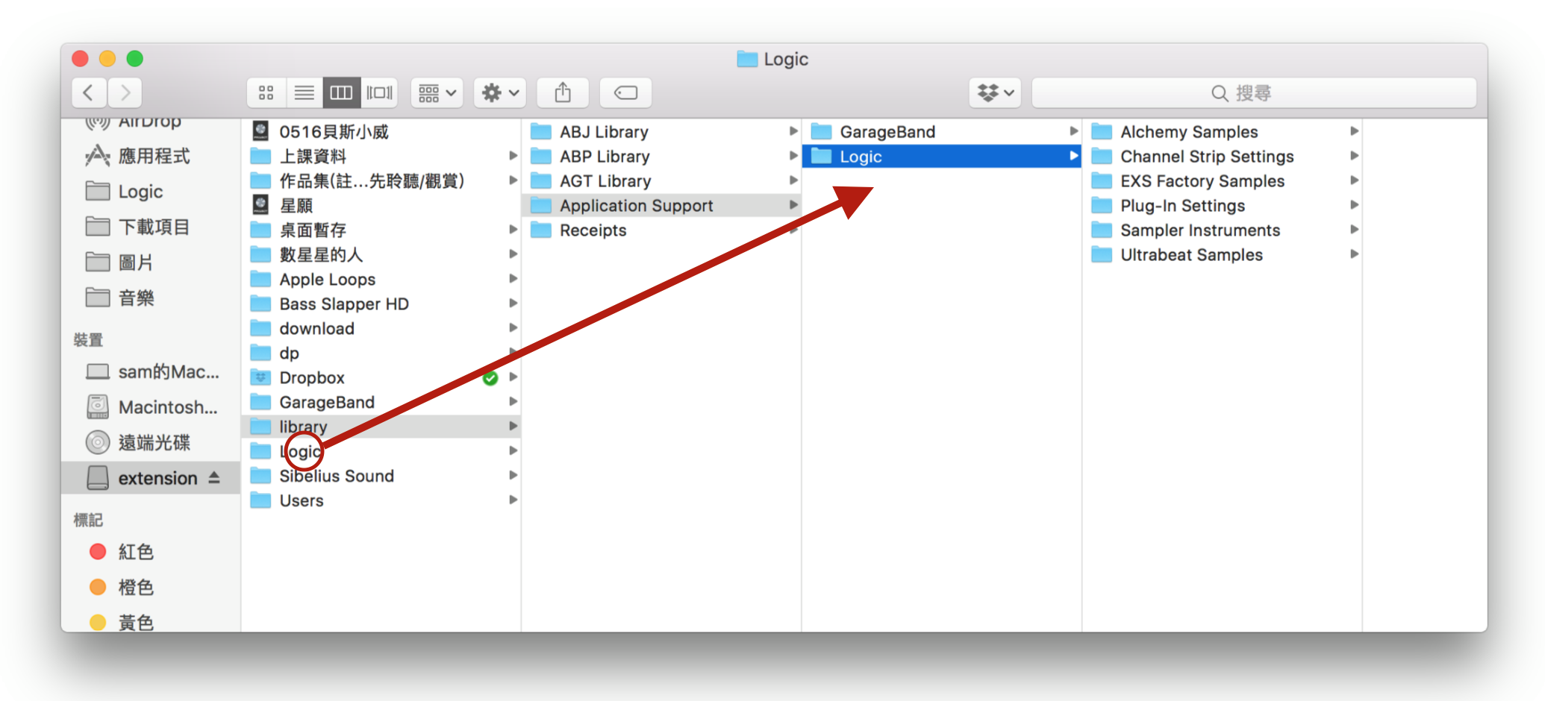Open Logic folder in the sidebar
The image size is (1545, 701).
pos(140,192)
